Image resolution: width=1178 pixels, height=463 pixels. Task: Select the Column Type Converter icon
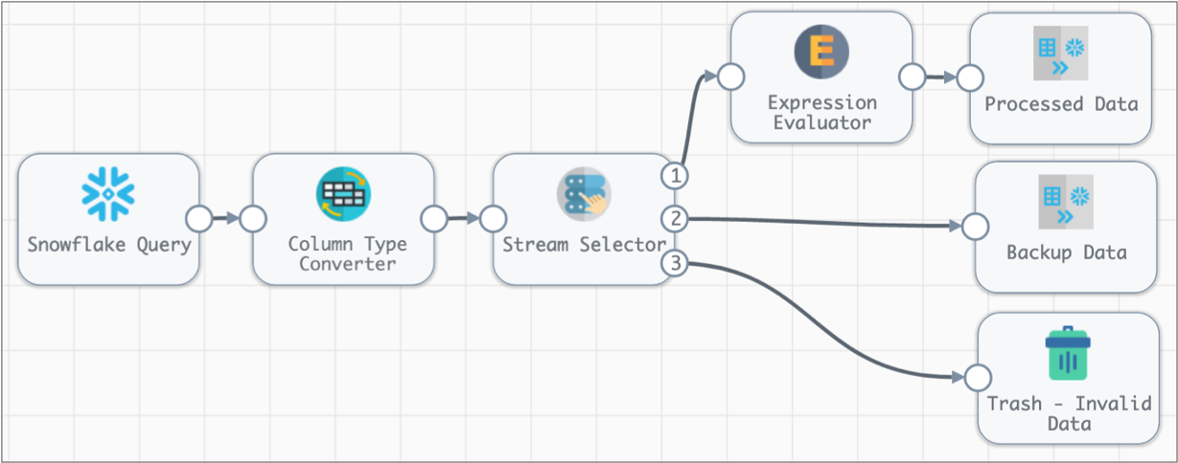pyautogui.click(x=343, y=194)
